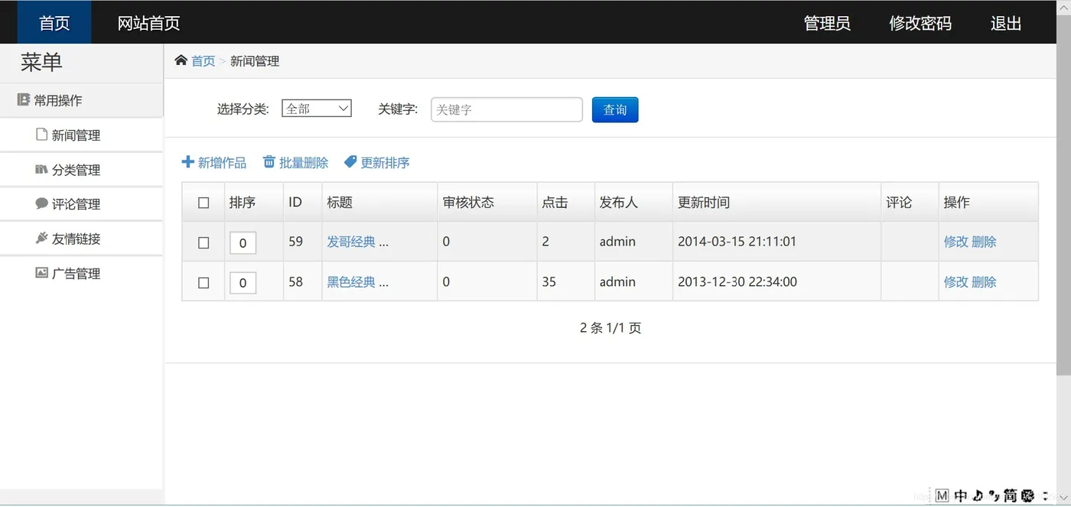Viewport: 1071px width, 507px height.
Task: Click the 批量删除 link
Action: coord(304,162)
